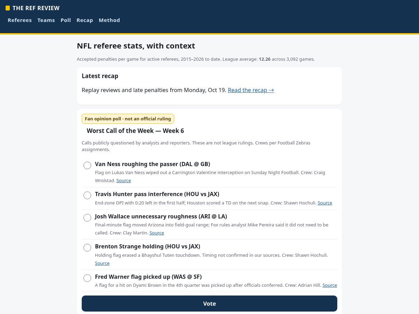Viewport: 419px width, 314px height.
Task: Choose Josh Wallace unnecessary roughness option
Action: pos(87,218)
